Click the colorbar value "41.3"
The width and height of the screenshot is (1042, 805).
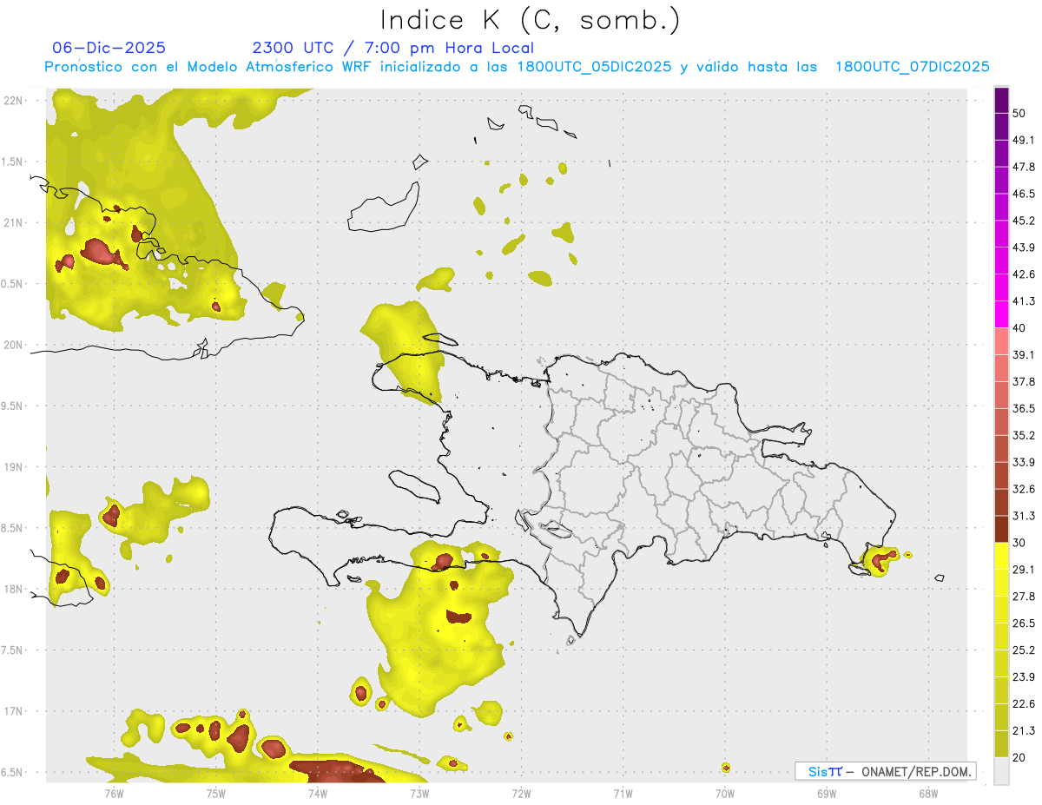click(x=1024, y=301)
